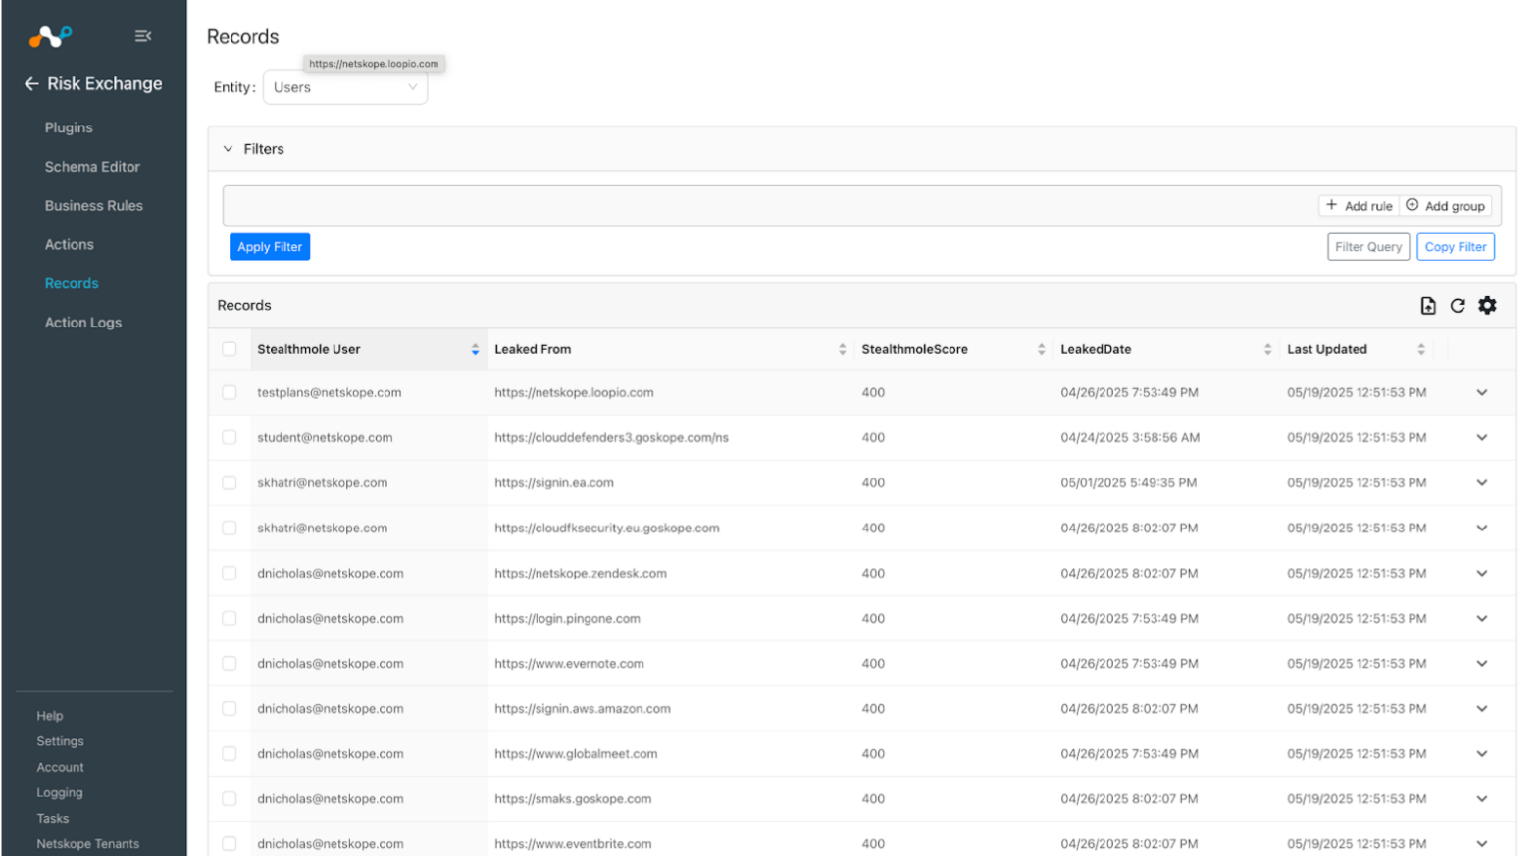
Task: Expand the cloudfksecurity.eu.goskope.com record row
Action: (x=1482, y=528)
